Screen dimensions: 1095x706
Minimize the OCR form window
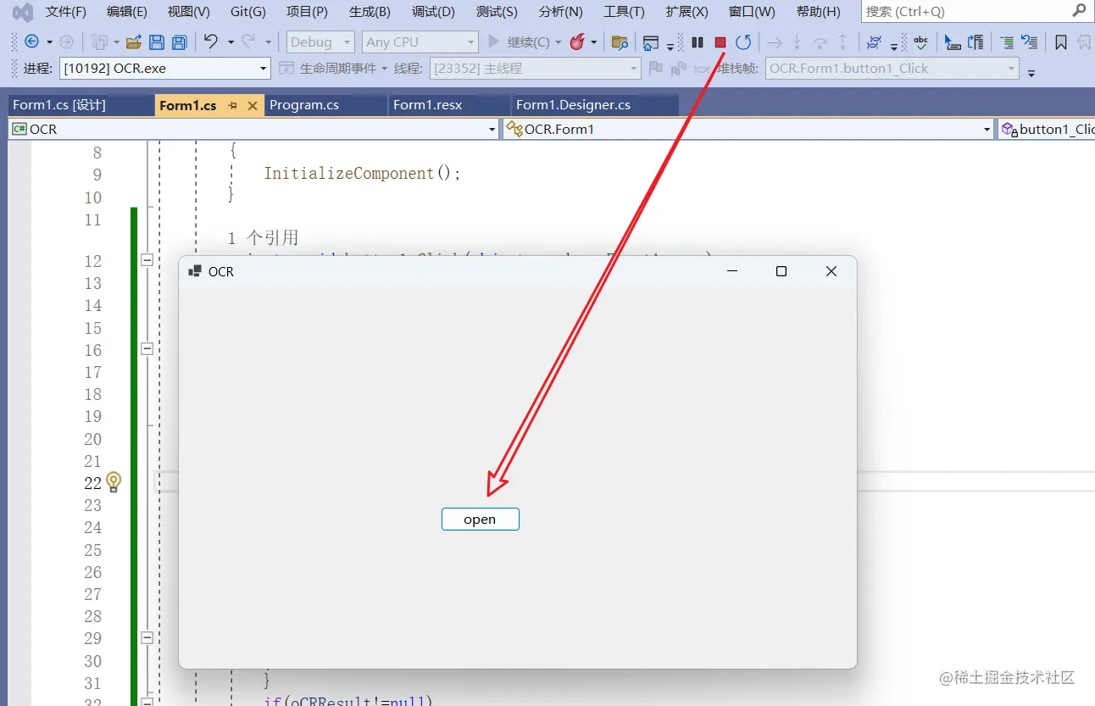[x=732, y=271]
